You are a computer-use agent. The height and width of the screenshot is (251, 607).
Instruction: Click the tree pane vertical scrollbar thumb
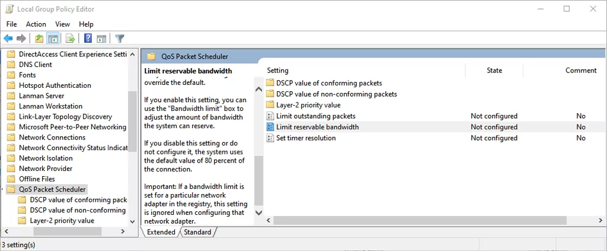click(132, 122)
